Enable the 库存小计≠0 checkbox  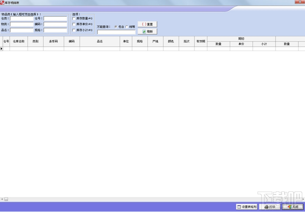(x=74, y=30)
